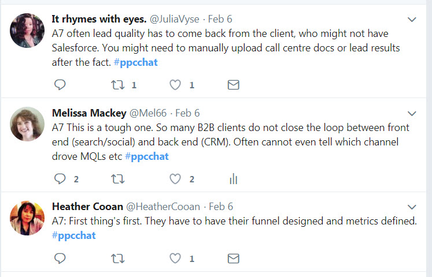Reply to Melissa Mackey's tweet
The image size is (432, 277).
[60, 179]
